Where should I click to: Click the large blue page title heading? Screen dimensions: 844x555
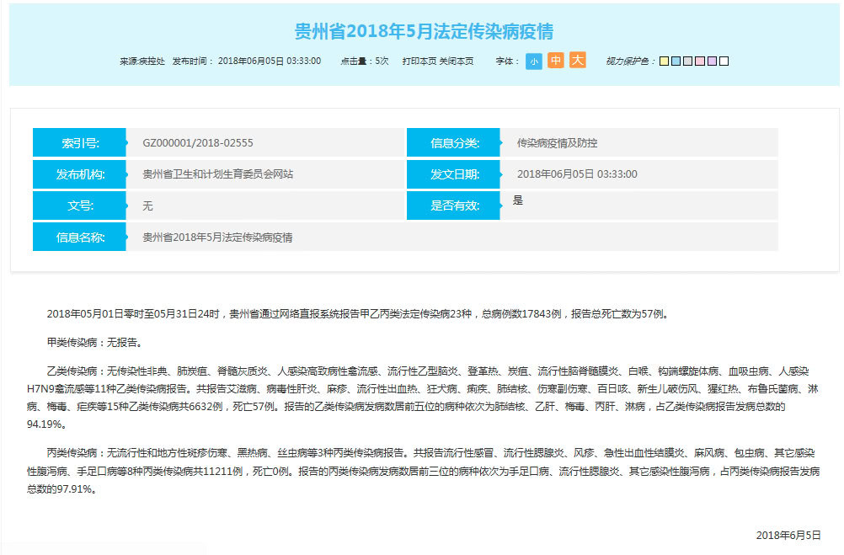tap(424, 32)
